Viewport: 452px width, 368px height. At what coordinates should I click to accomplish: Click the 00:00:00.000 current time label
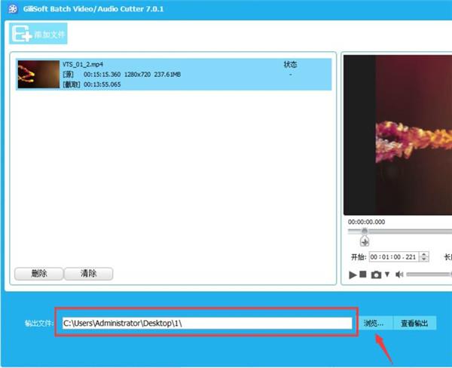tap(366, 222)
